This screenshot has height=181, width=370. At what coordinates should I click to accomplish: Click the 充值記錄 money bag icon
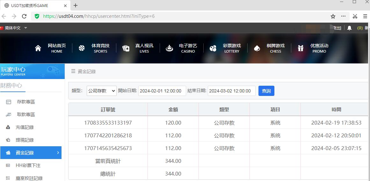pos(8,127)
